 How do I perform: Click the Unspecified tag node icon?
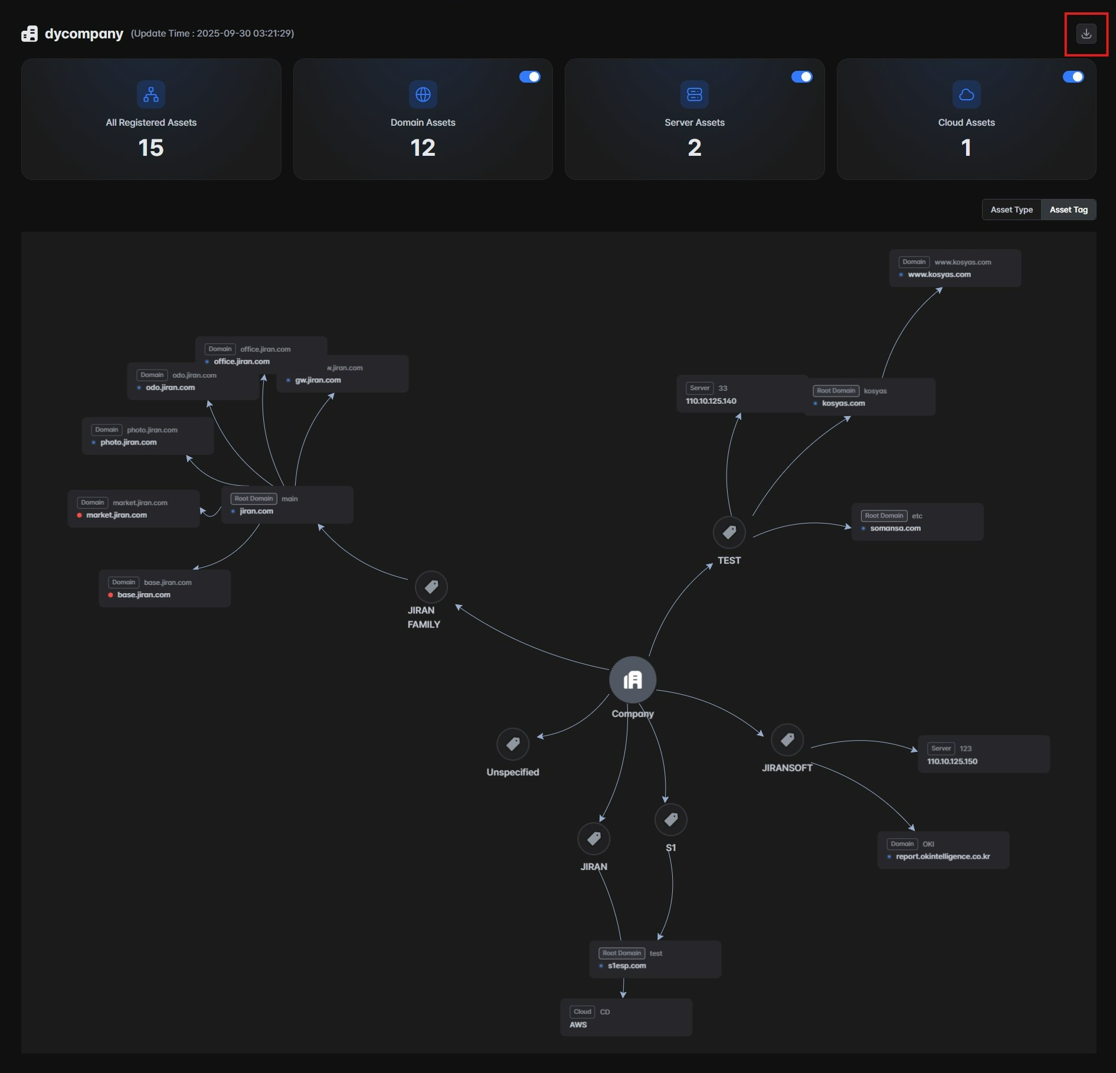pos(513,744)
